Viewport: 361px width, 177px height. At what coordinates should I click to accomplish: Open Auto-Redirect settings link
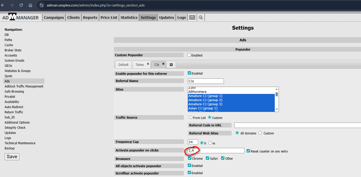point(14,107)
